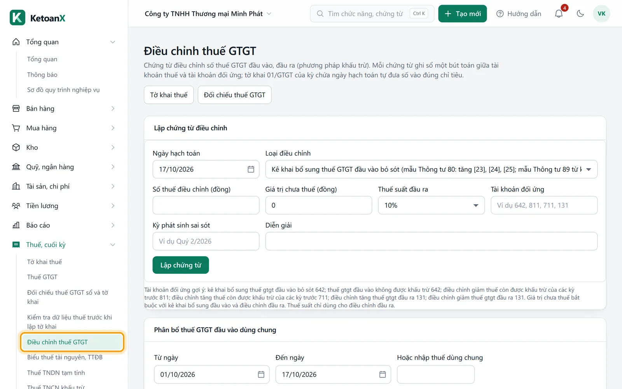The width and height of the screenshot is (622, 389).
Task: Click the Hướng dẫn help icon
Action: point(500,14)
